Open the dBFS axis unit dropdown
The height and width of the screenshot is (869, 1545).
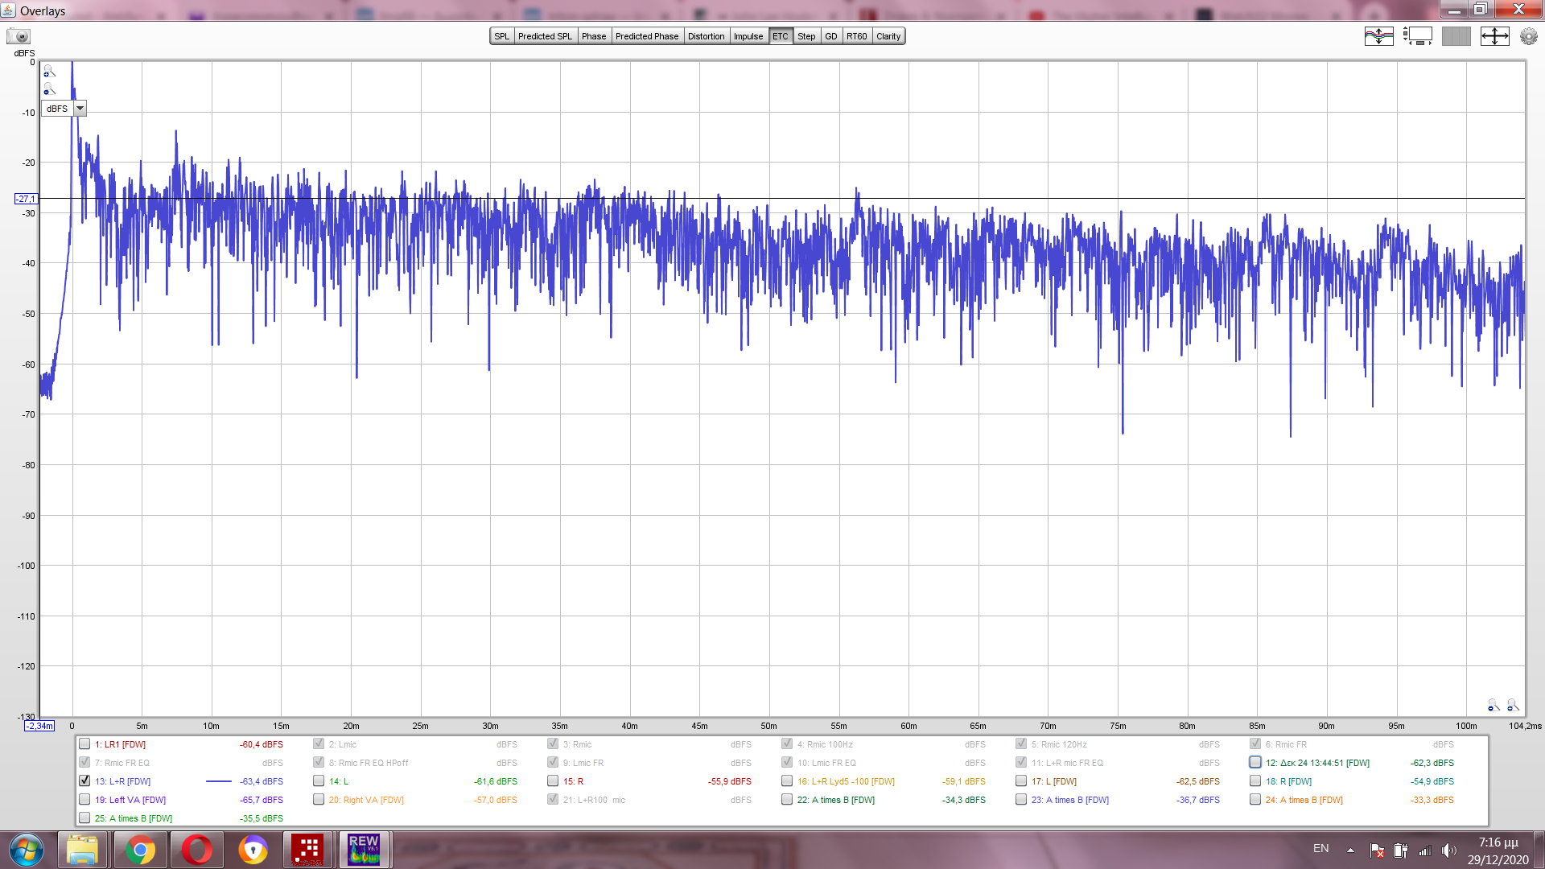[x=80, y=109]
